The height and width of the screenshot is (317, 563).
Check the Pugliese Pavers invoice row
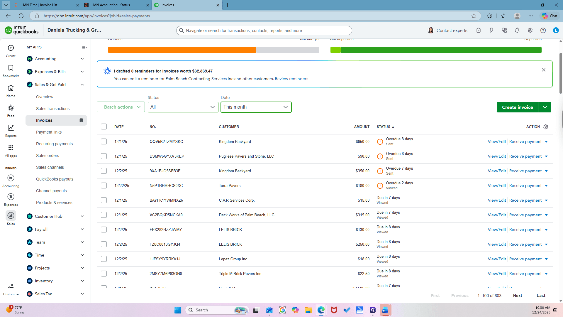[x=104, y=156]
